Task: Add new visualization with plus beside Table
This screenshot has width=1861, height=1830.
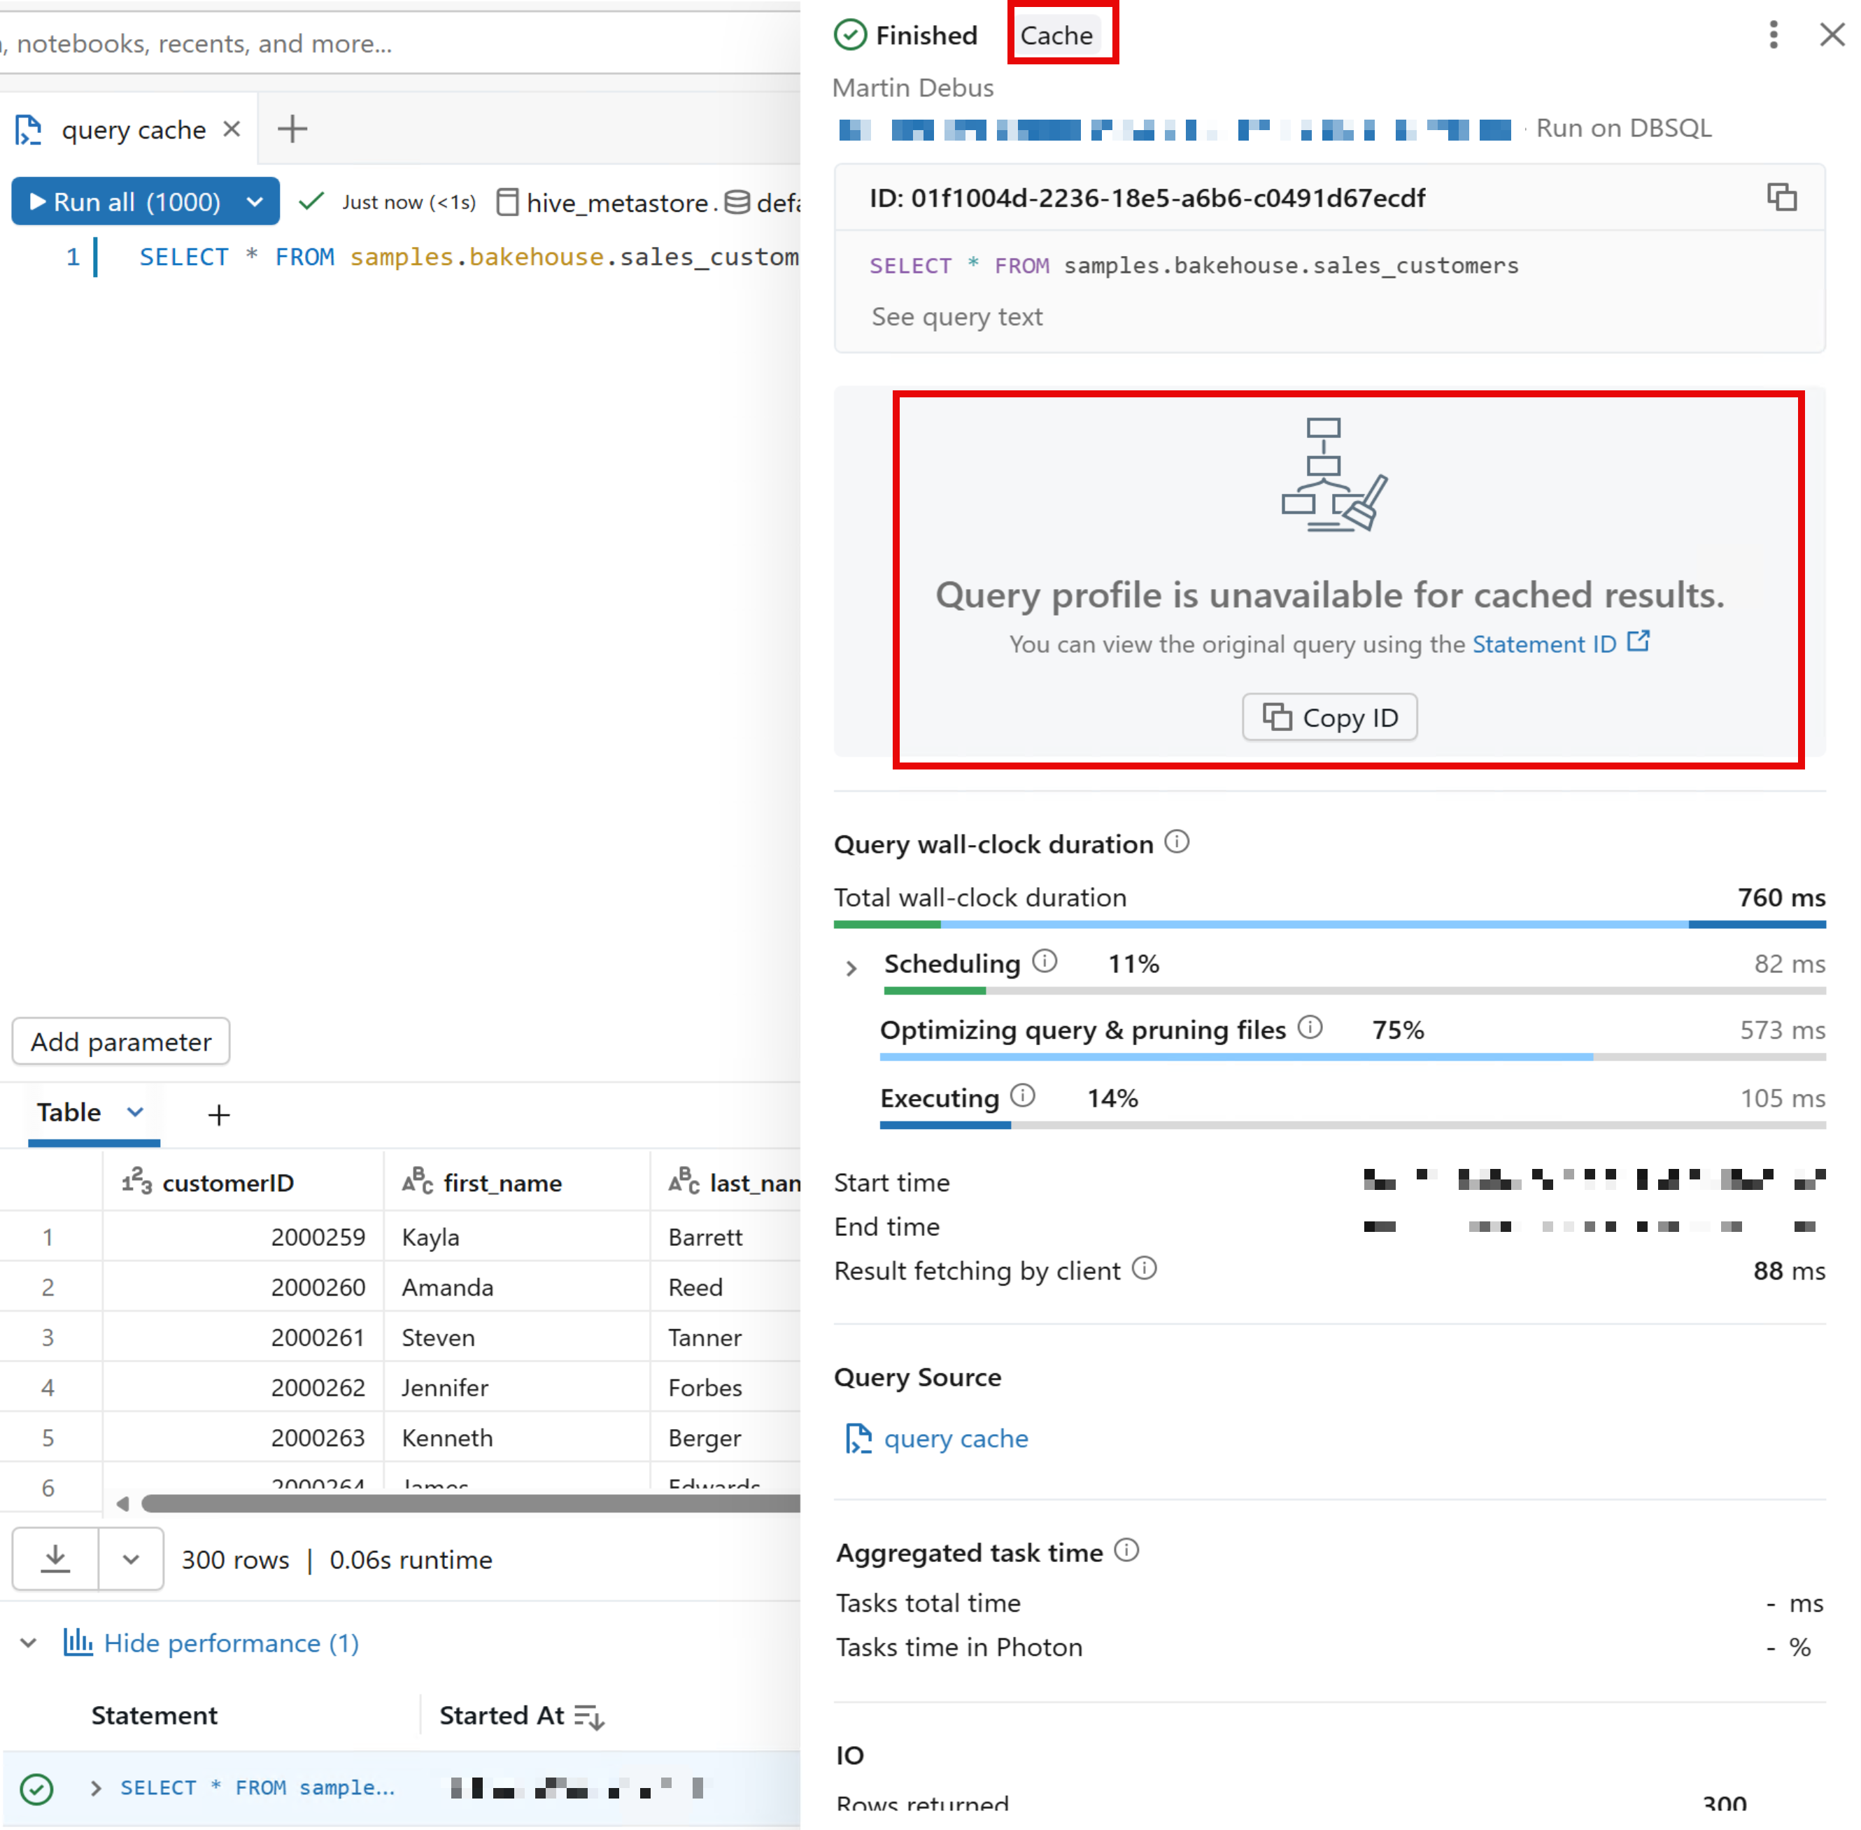Action: point(219,1114)
